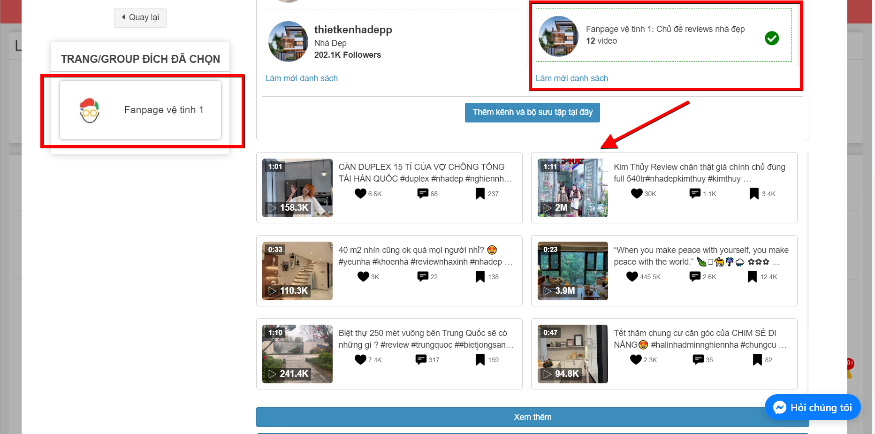The image size is (875, 434).
Task: Click the 202.1K Followers text
Action: (x=347, y=55)
